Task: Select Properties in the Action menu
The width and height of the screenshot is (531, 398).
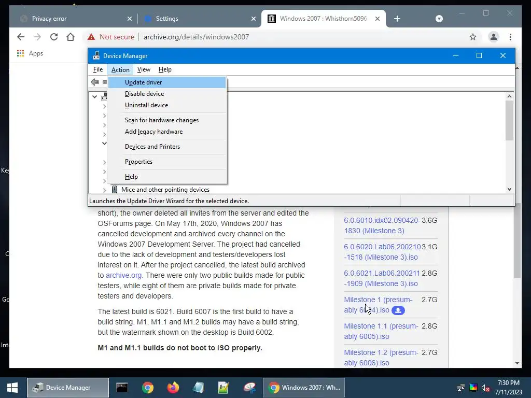Action: point(167,162)
